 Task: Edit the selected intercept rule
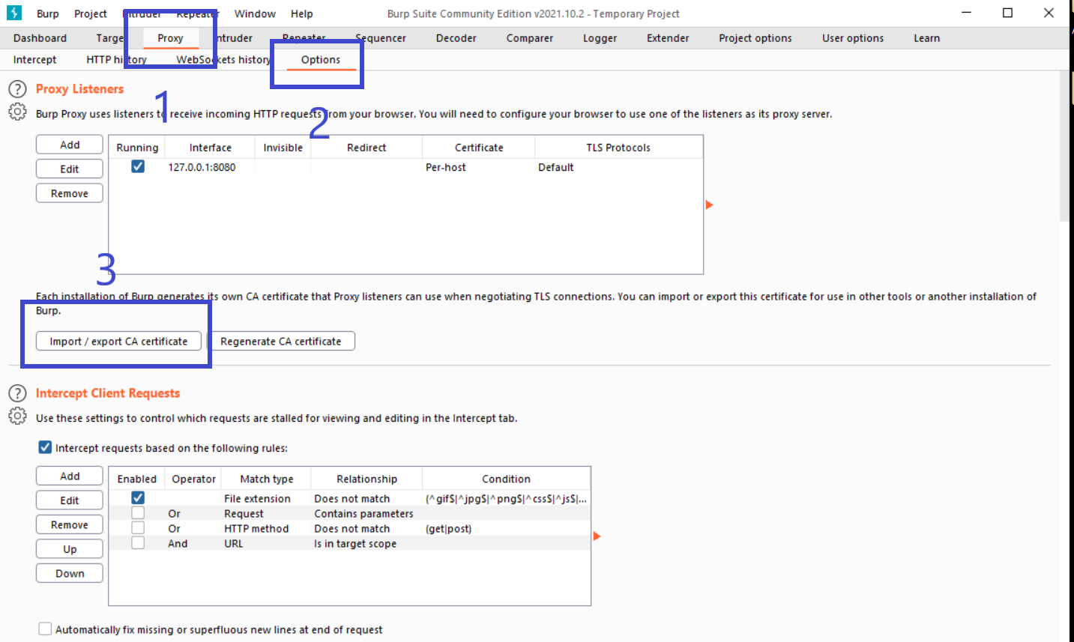(x=70, y=500)
